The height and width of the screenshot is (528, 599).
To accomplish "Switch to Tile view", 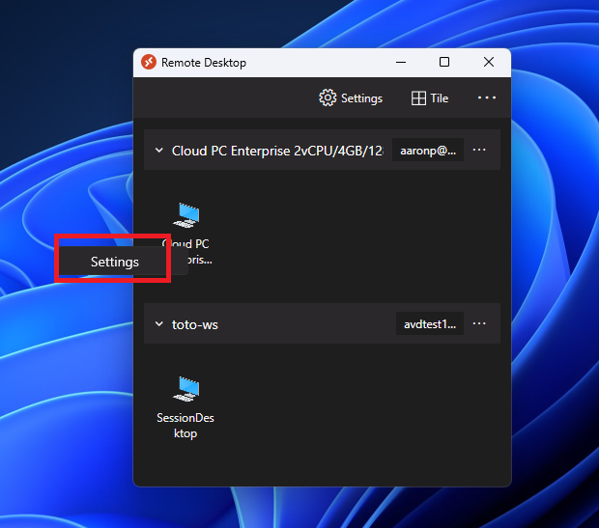I will click(430, 98).
